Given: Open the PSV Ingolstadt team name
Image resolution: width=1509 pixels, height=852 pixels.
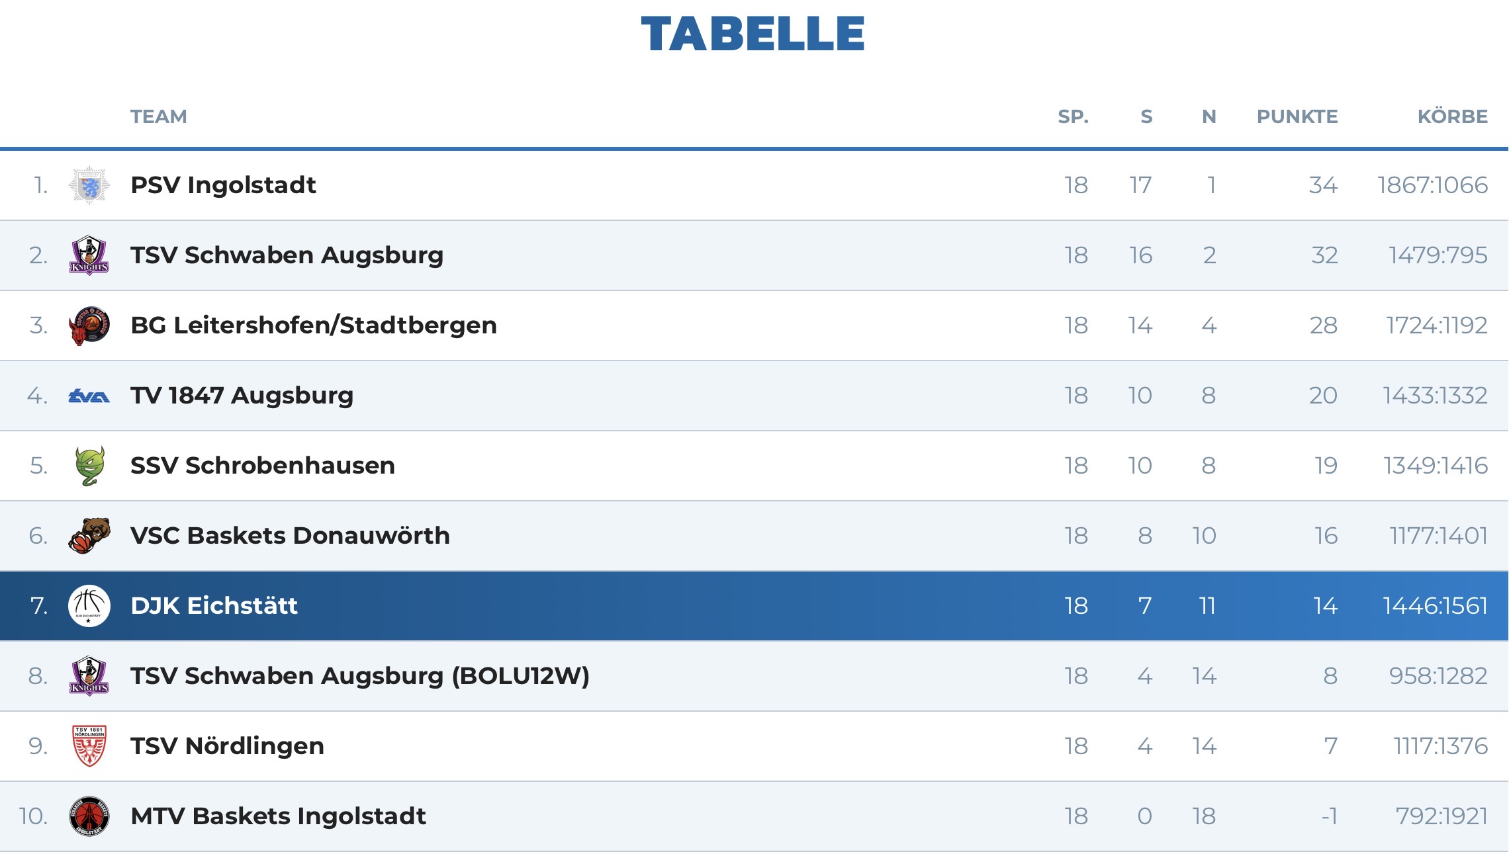Looking at the screenshot, I should pos(223,185).
